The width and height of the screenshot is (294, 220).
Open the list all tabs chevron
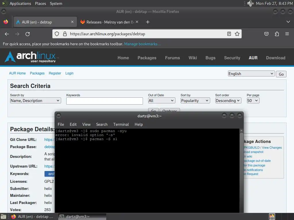click(x=288, y=22)
